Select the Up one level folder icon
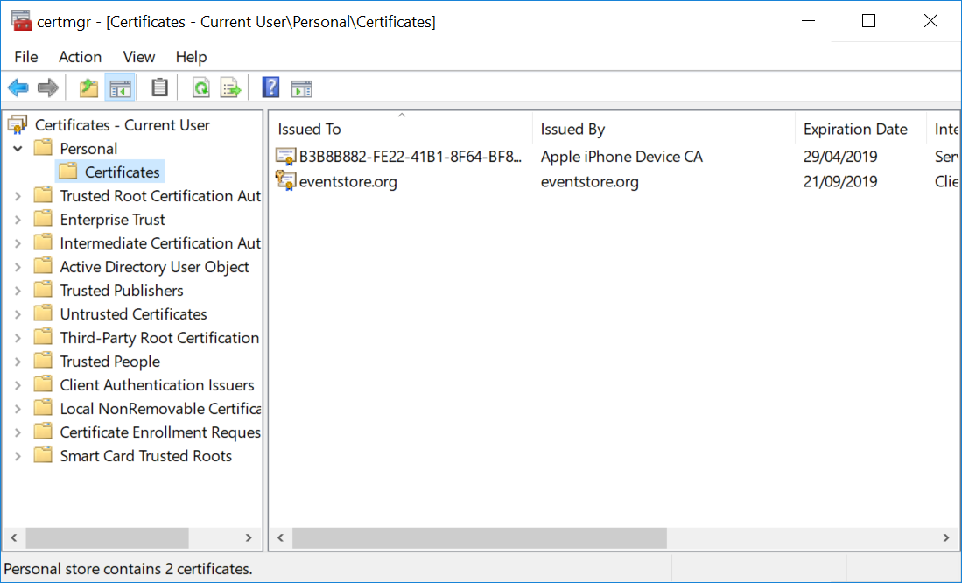Viewport: 962px width, 583px height. coord(88,87)
